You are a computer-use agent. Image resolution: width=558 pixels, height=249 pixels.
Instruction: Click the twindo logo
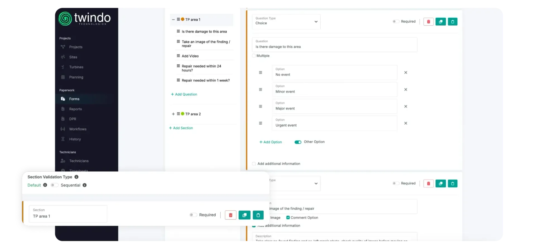coord(84,19)
